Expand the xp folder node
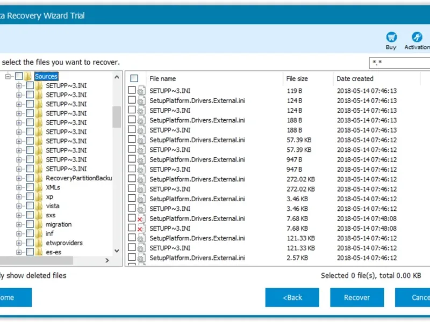 tap(19, 197)
